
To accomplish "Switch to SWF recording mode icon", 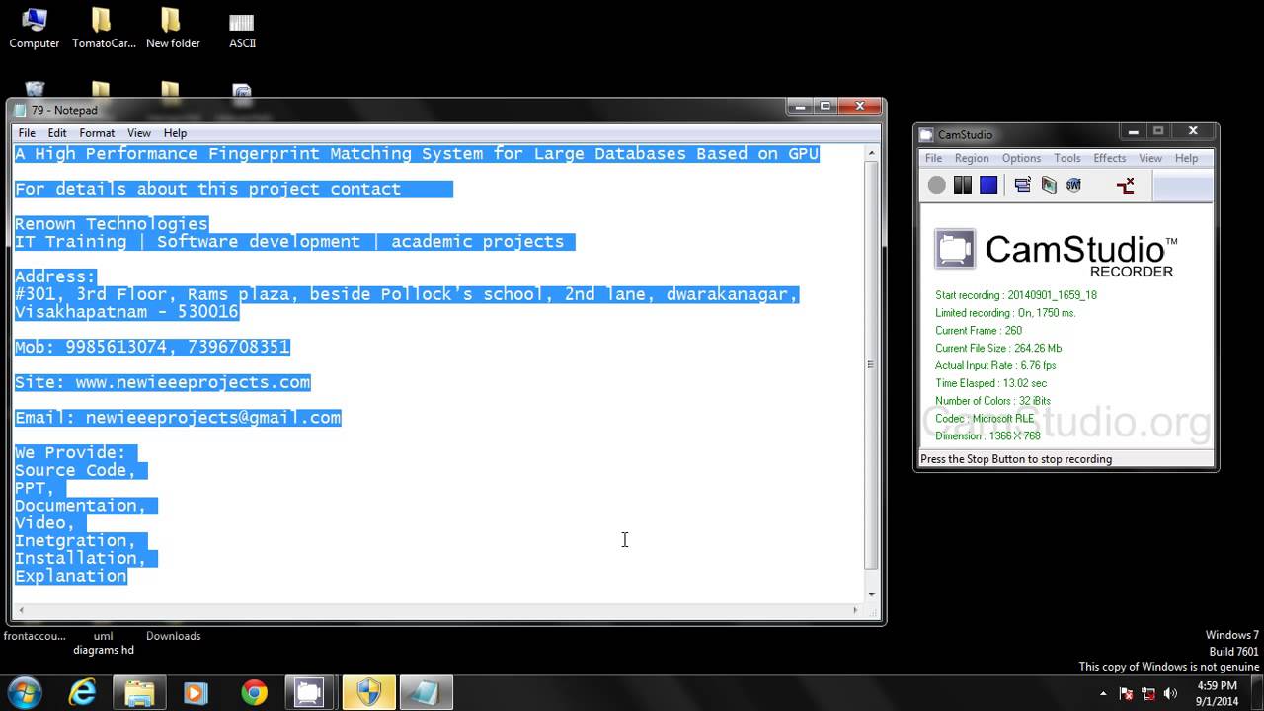I will (1073, 185).
